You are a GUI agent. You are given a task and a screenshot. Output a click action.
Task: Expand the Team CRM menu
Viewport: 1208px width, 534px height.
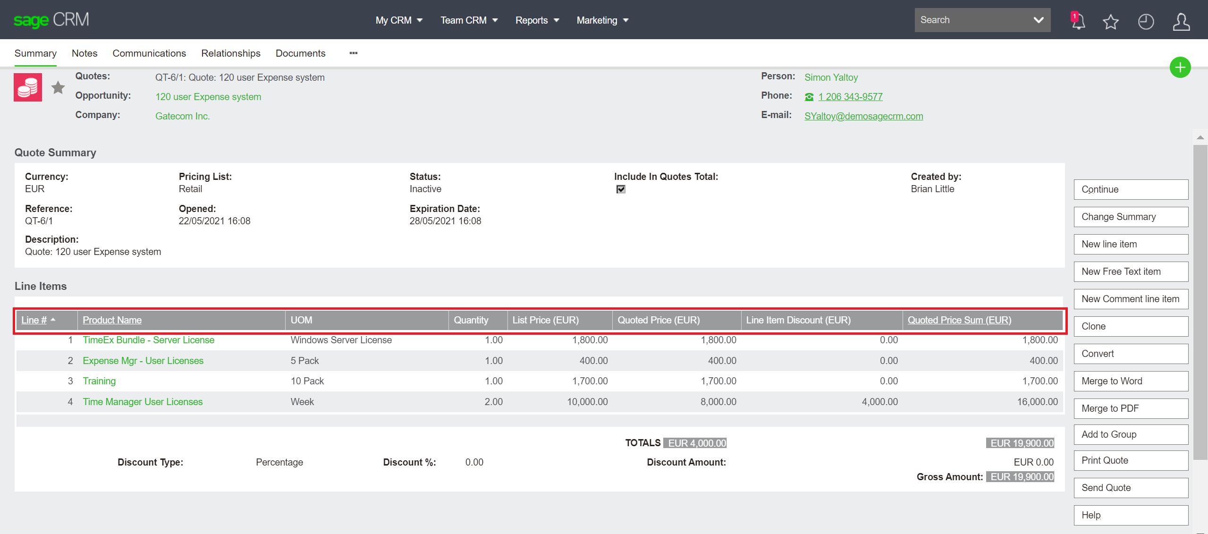(469, 20)
